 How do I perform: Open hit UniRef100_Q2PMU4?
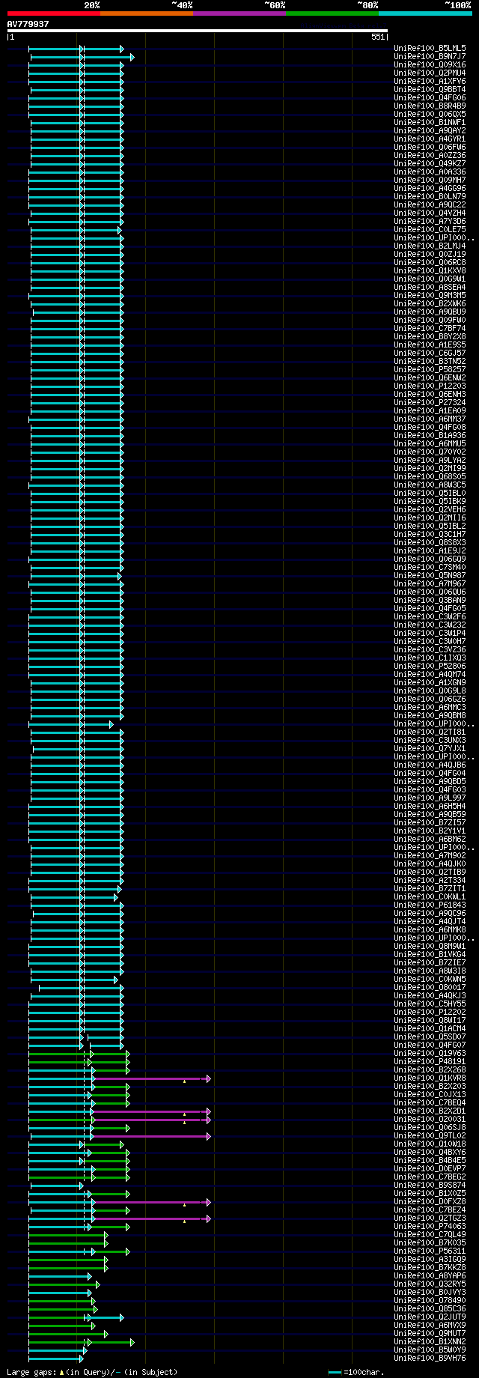[x=430, y=73]
